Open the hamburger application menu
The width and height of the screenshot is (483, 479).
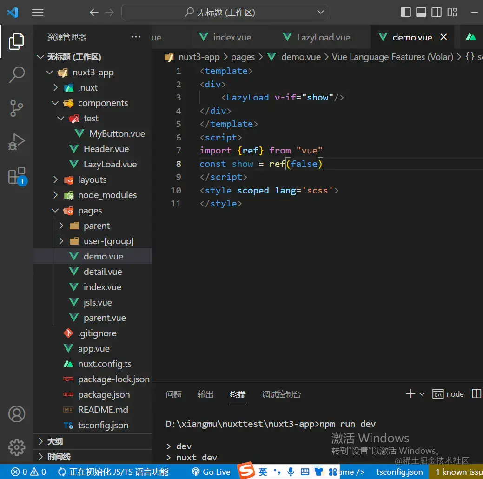(x=38, y=13)
